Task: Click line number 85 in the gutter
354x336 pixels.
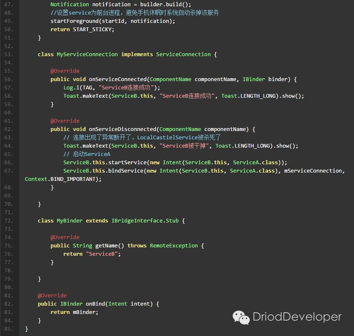Action: pyautogui.click(x=8, y=329)
